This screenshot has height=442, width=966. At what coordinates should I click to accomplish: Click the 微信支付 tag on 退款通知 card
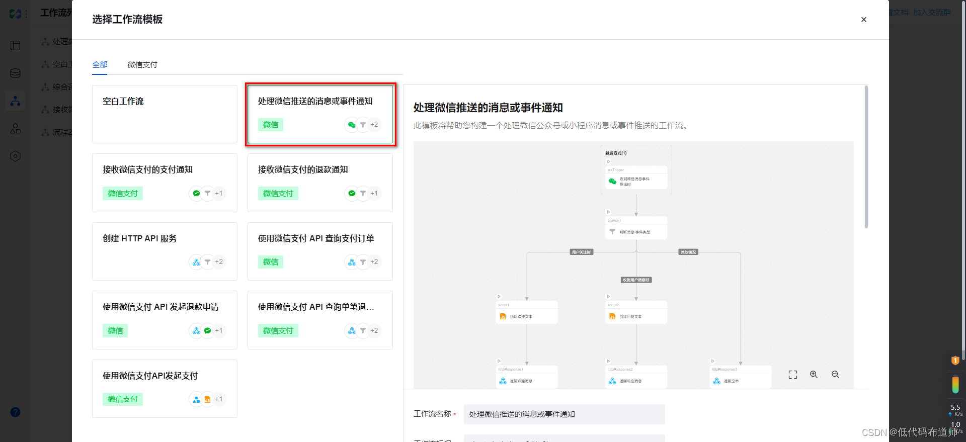coord(278,194)
